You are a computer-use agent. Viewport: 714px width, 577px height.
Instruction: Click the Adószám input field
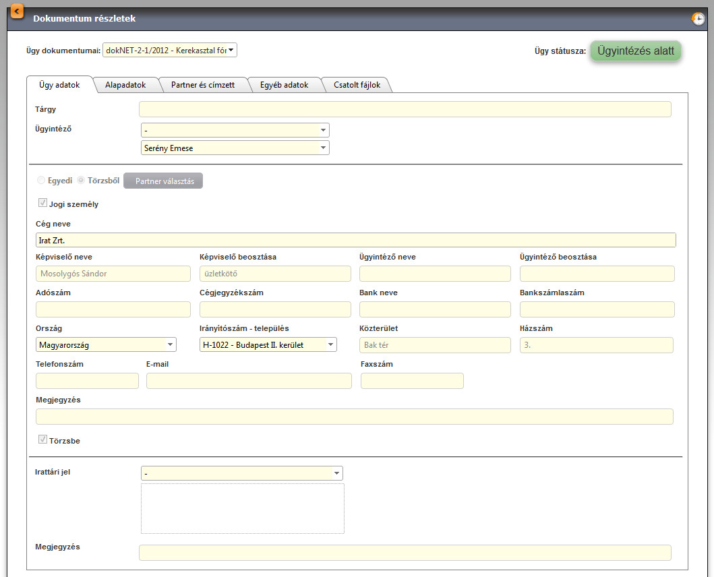[x=113, y=309]
